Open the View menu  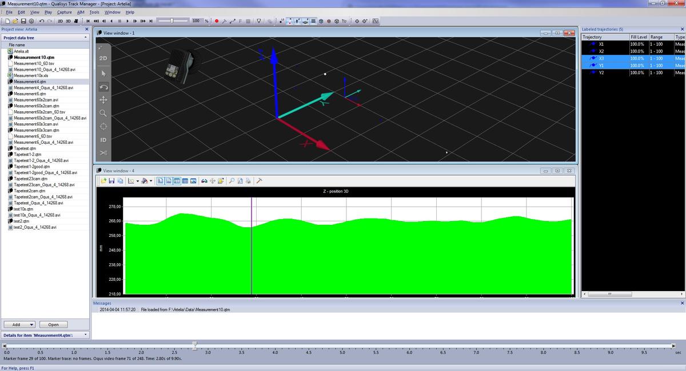(34, 12)
